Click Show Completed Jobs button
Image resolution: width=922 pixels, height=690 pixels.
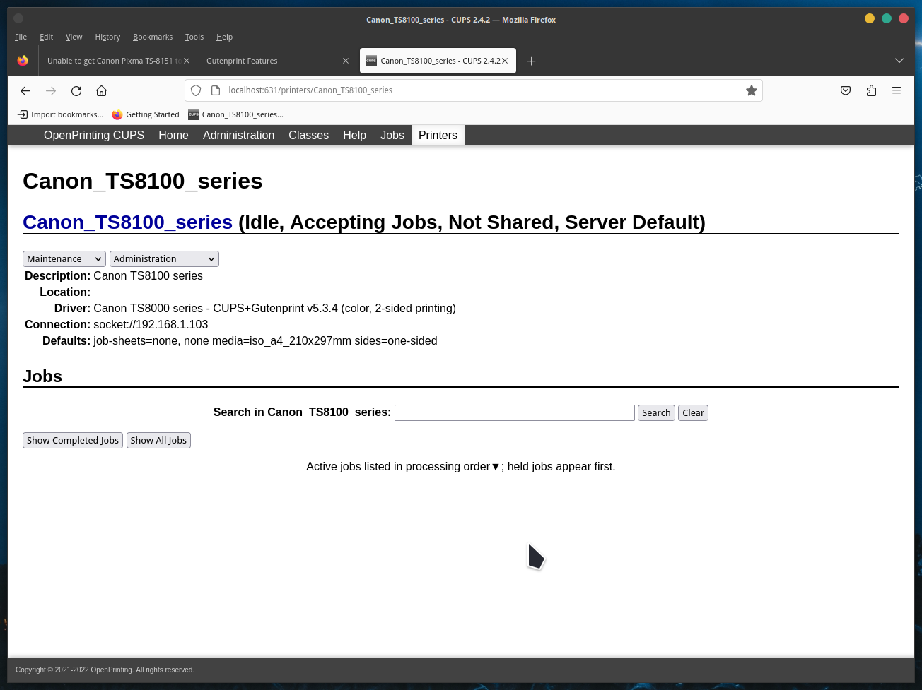[x=73, y=440]
